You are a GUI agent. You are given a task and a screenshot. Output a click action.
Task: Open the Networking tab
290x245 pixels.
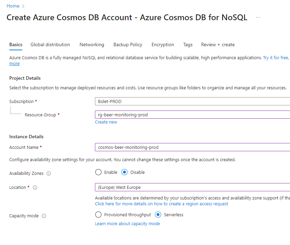tap(92, 45)
